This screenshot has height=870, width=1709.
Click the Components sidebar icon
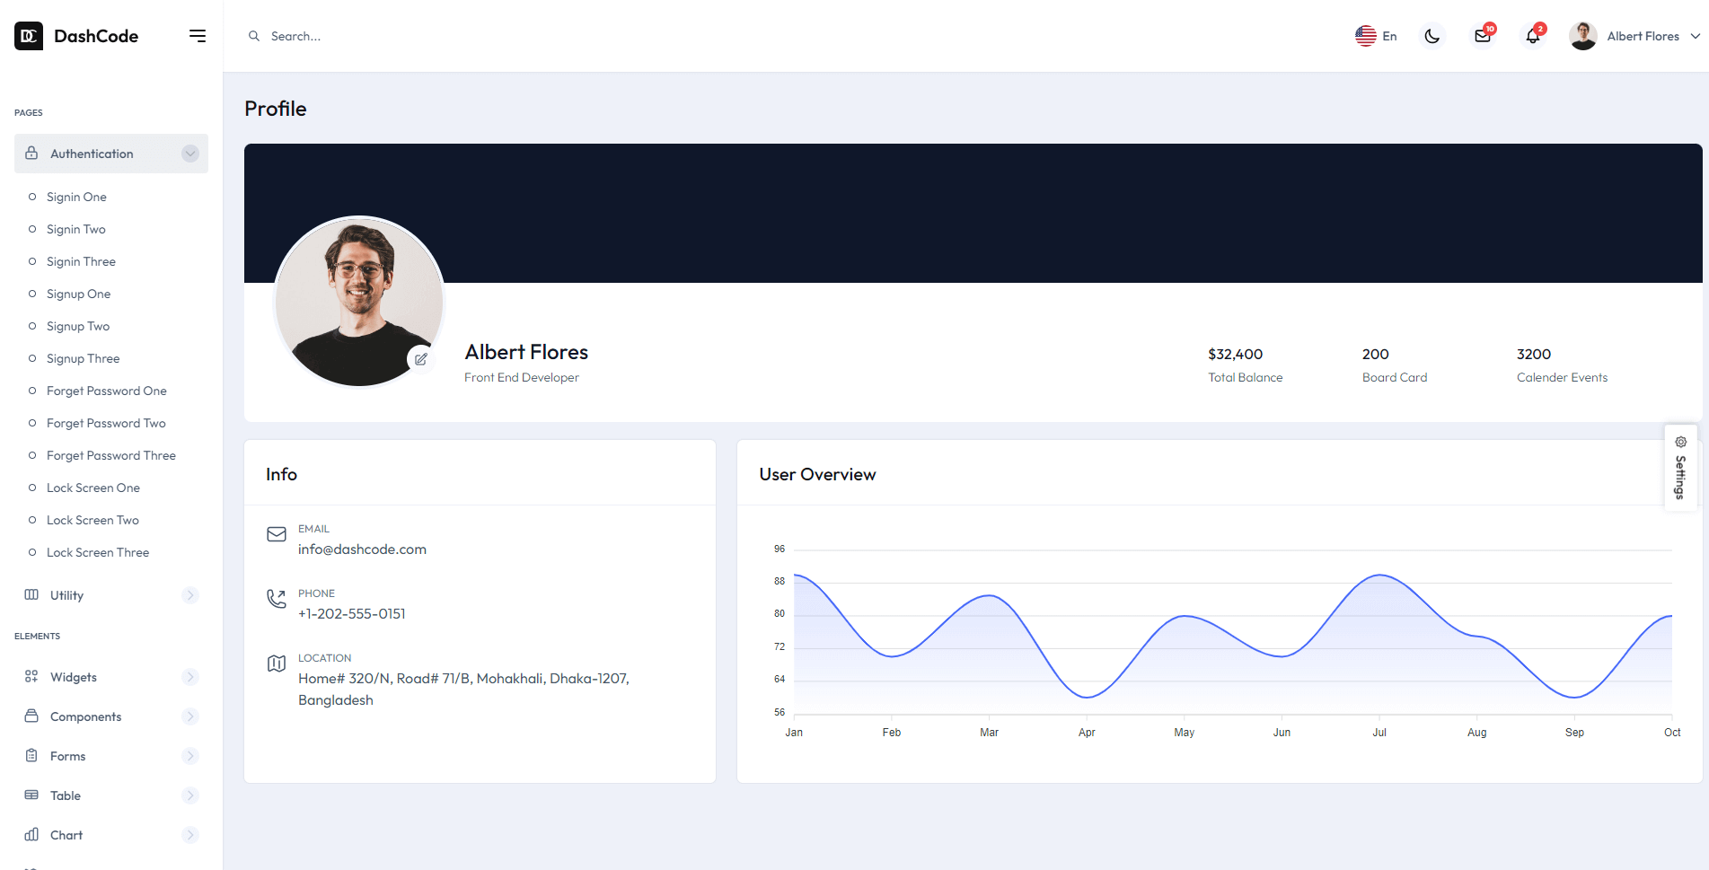click(31, 716)
